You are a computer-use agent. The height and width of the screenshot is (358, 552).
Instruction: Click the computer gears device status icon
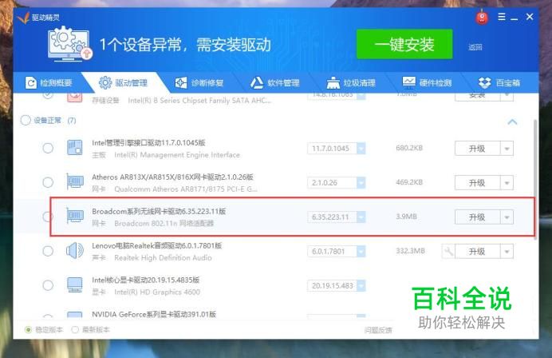pyautogui.click(x=69, y=44)
